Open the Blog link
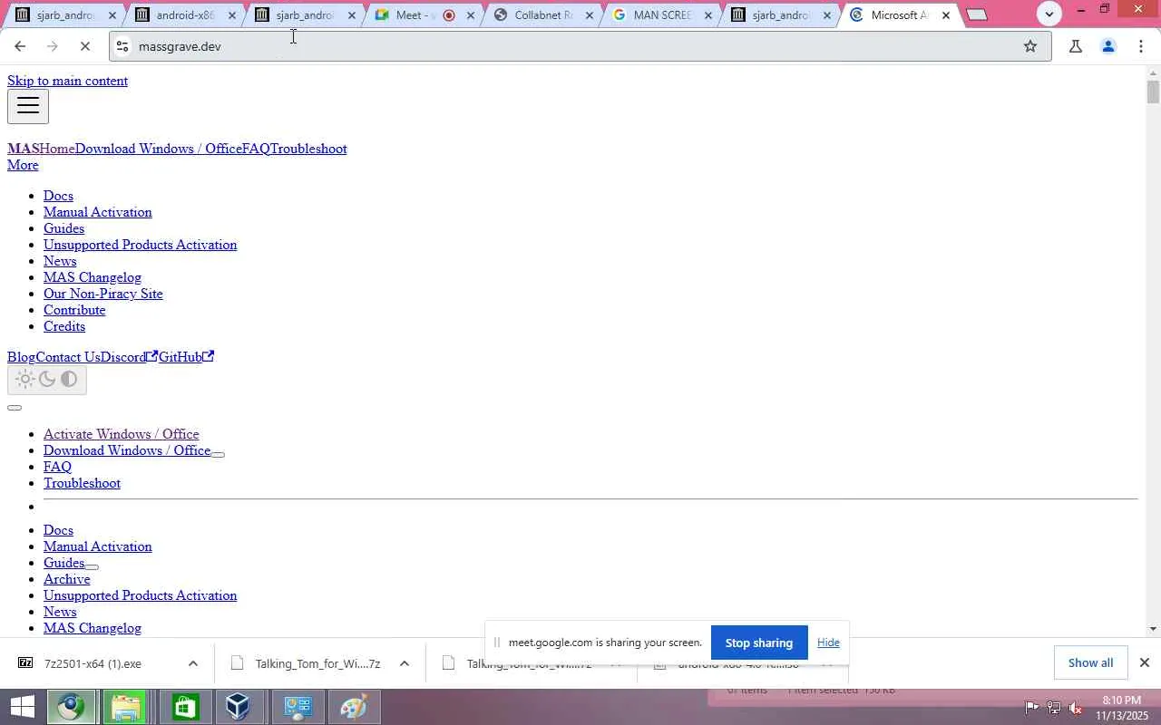 coord(21,357)
